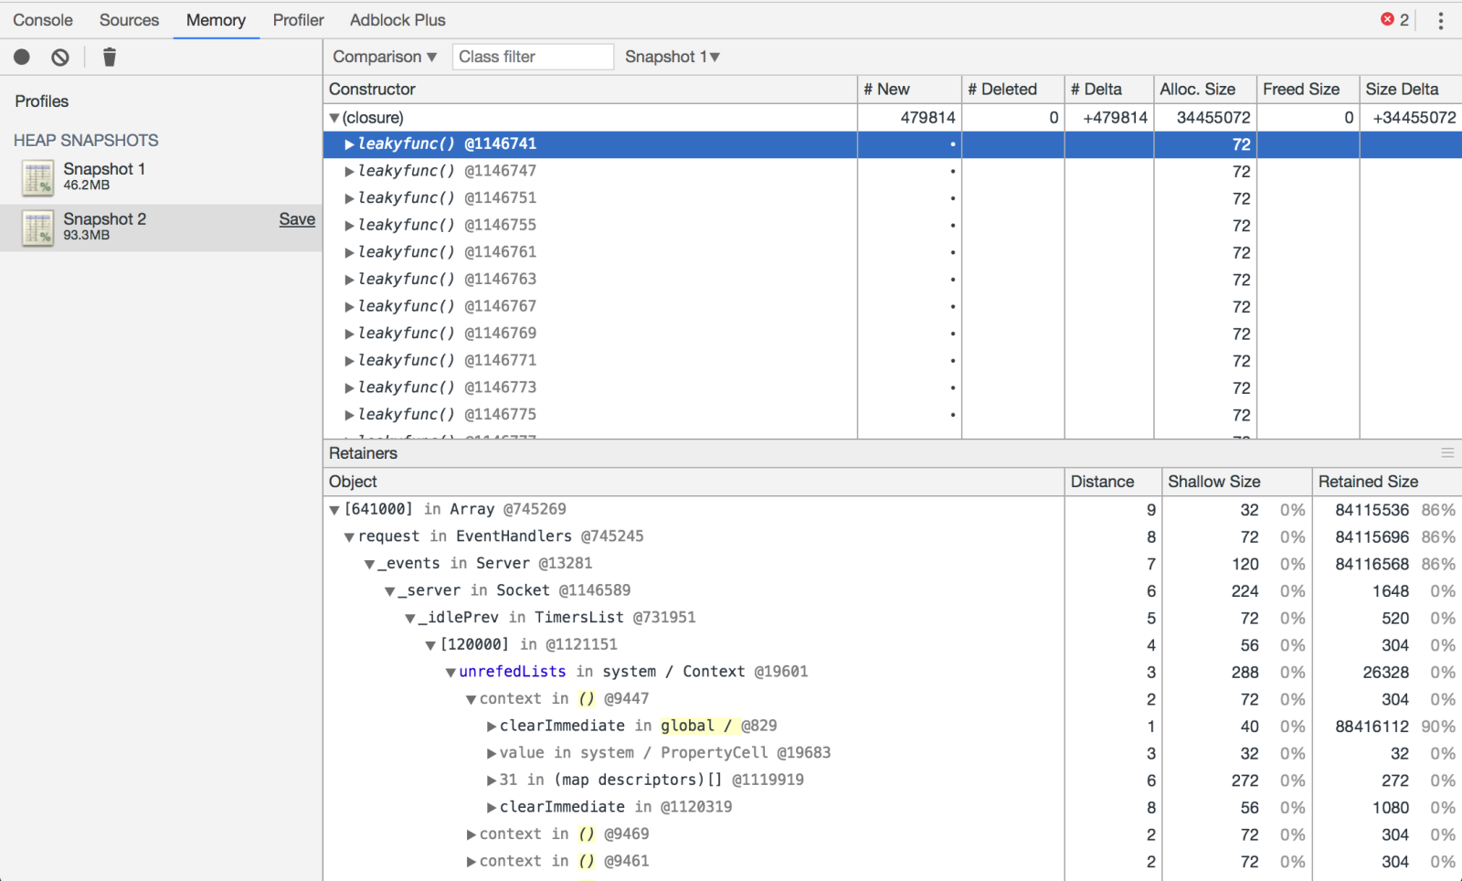Expand leakyfunc() @1146769 row
Image resolution: width=1462 pixels, height=881 pixels.
pyautogui.click(x=349, y=334)
